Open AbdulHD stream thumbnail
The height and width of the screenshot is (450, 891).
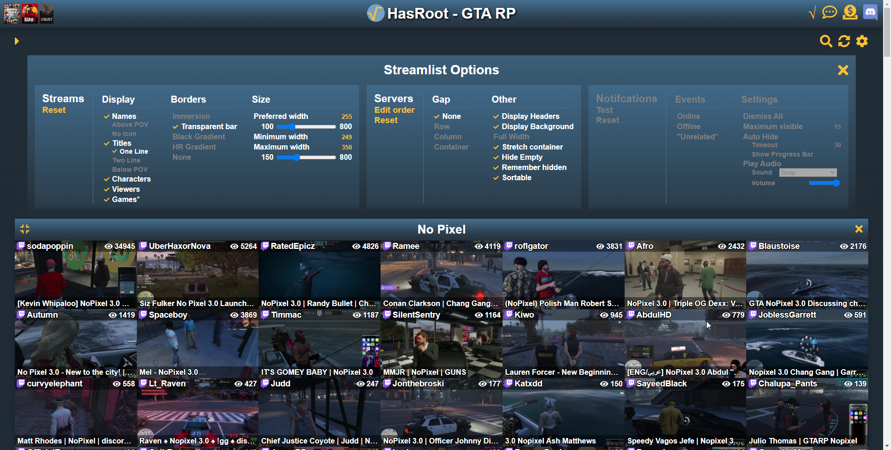pos(685,344)
